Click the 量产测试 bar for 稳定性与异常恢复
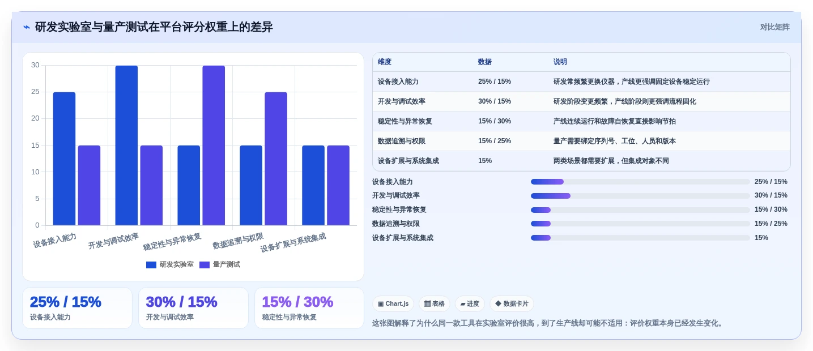The height and width of the screenshot is (351, 813). coord(214,145)
